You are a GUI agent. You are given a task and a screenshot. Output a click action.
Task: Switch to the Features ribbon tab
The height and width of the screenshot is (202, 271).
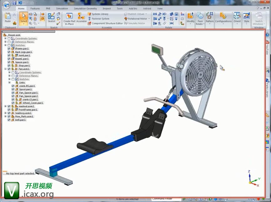tap(35, 8)
